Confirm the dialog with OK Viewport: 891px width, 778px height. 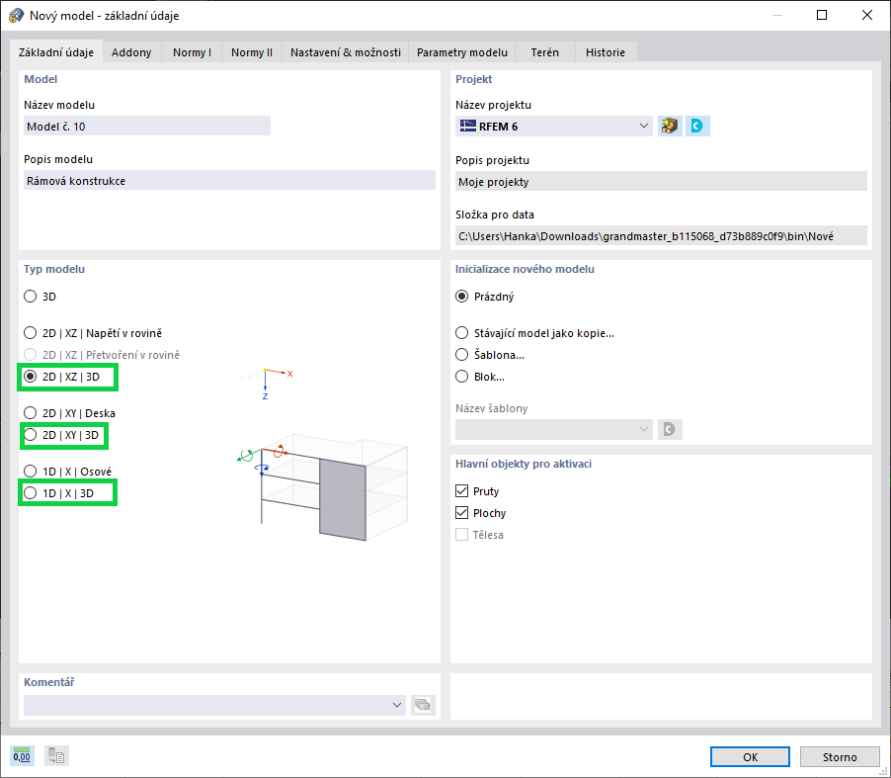(749, 755)
